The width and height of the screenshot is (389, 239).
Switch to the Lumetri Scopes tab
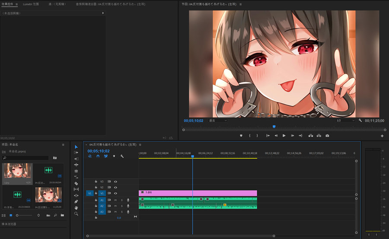pos(31,4)
